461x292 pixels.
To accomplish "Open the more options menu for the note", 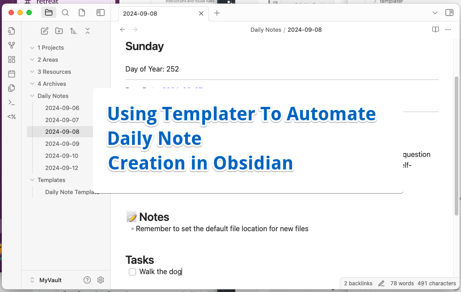I will [x=448, y=29].
